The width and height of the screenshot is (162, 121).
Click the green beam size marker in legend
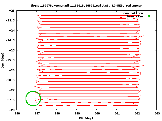point(149,16)
